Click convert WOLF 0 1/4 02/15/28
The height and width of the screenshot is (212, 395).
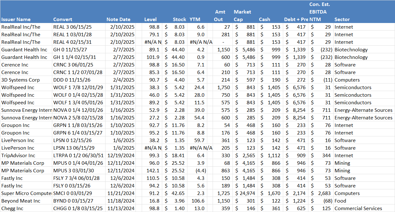[x=77, y=95]
